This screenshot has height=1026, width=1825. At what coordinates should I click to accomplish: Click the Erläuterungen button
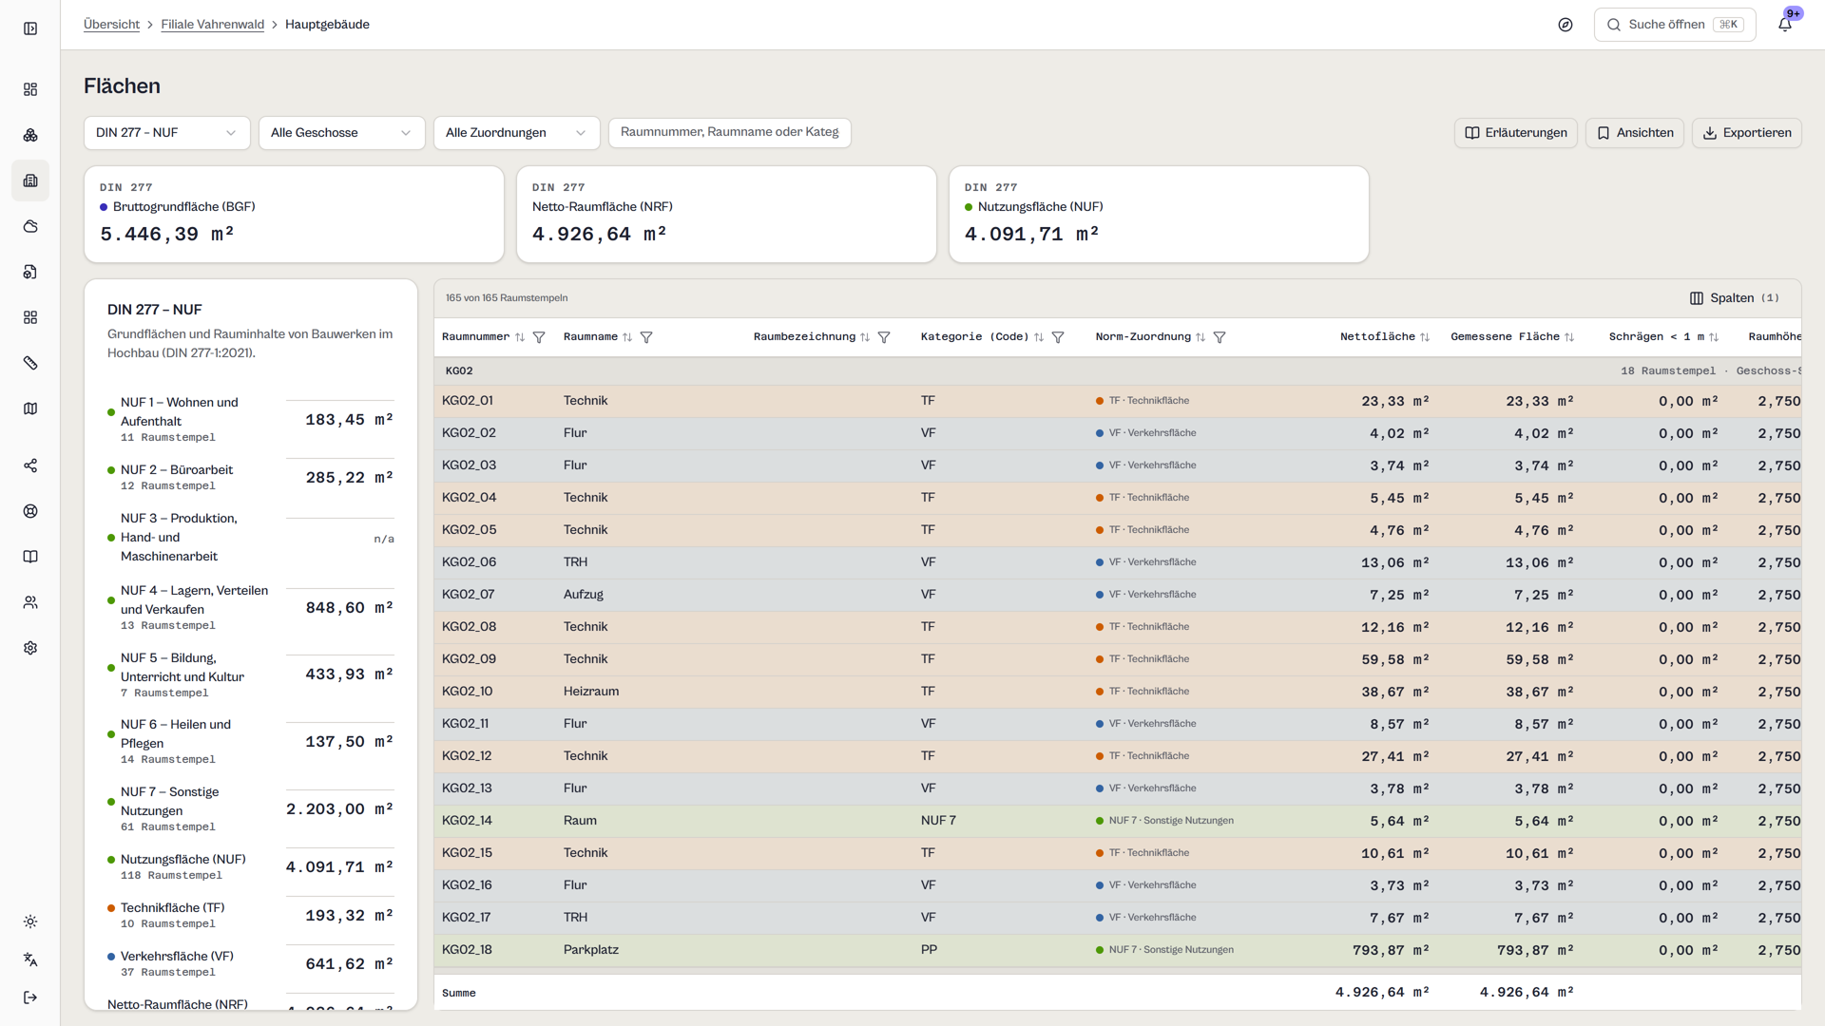[1516, 133]
